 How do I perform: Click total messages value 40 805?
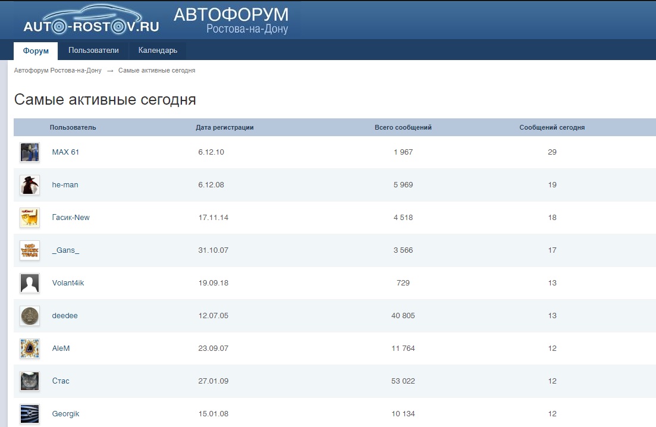point(403,316)
